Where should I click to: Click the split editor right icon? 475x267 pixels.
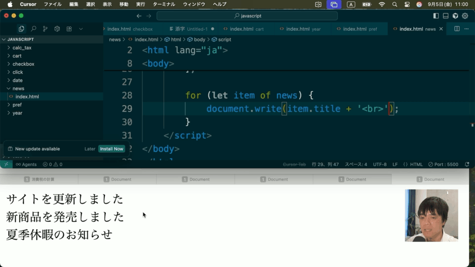click(x=457, y=29)
